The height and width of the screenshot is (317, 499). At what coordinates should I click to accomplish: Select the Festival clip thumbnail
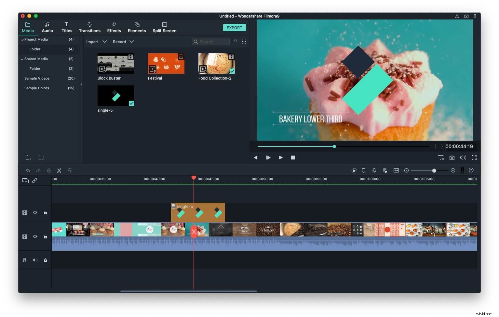coord(166,64)
